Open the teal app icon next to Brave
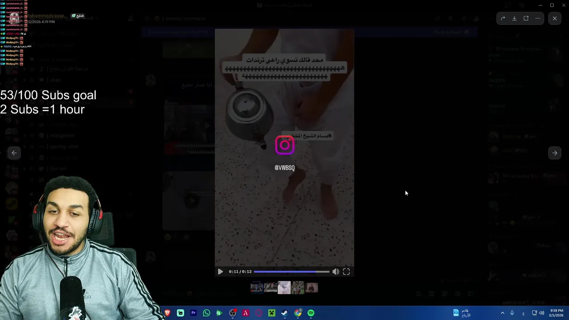Image resolution: width=569 pixels, height=320 pixels. [x=180, y=313]
